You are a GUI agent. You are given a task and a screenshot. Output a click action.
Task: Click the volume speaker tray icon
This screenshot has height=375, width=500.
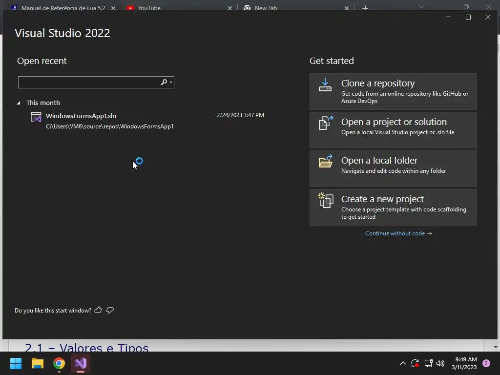tap(440, 363)
